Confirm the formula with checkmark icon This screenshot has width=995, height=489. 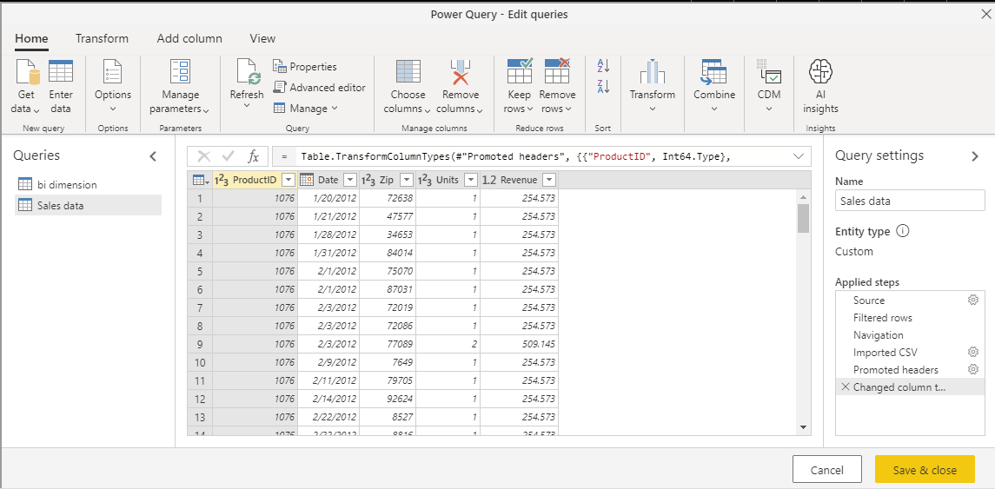coord(229,156)
